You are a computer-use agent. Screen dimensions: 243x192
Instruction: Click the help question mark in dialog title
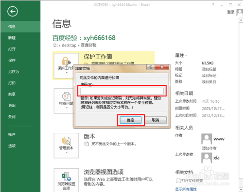tap(151, 67)
